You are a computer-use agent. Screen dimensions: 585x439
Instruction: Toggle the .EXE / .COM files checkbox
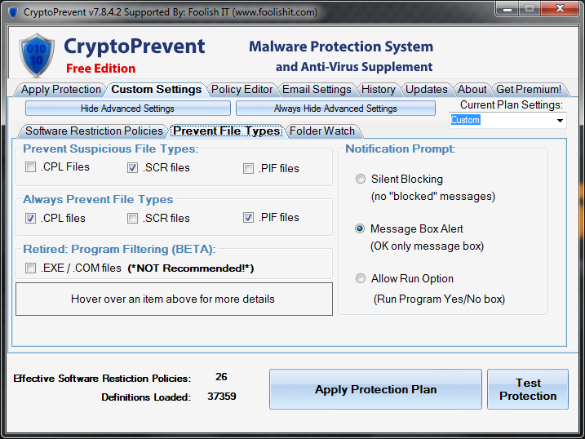[30, 268]
